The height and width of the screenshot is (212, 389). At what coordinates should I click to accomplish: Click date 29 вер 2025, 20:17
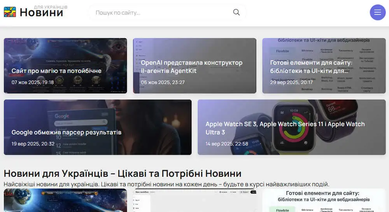pos(291,82)
